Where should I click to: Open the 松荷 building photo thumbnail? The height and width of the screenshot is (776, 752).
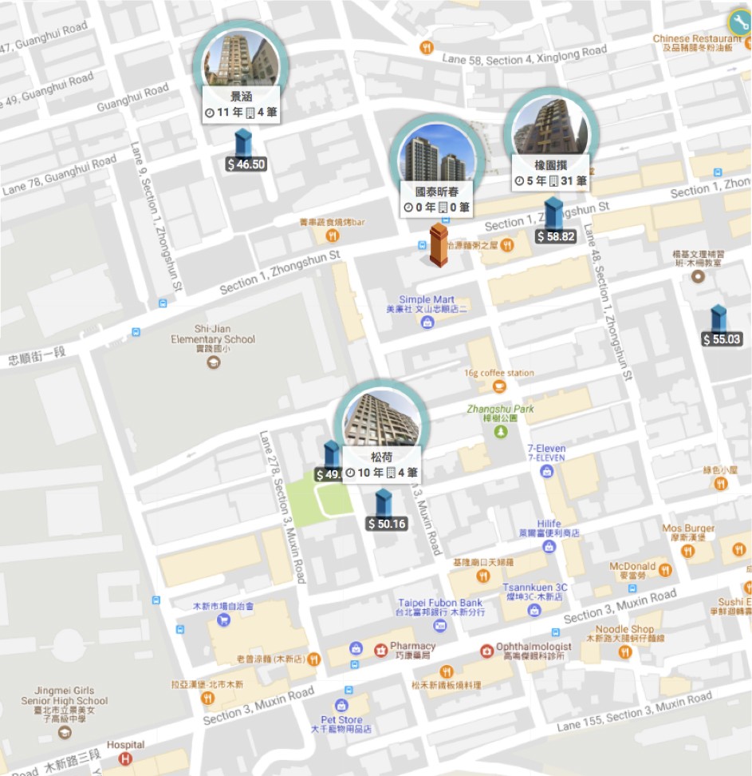(x=382, y=418)
